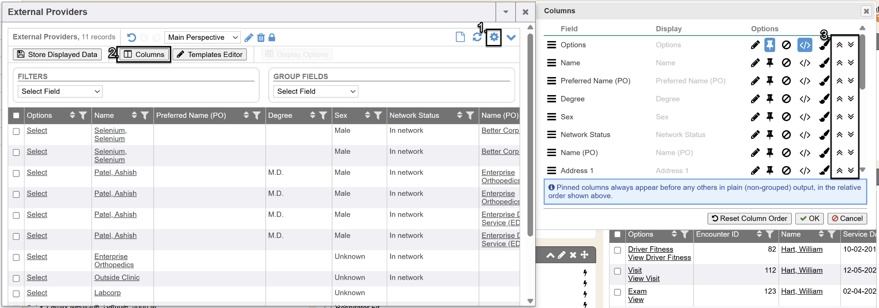Edit the Preferred Name (PO) field
879x308 pixels.
coord(755,81)
